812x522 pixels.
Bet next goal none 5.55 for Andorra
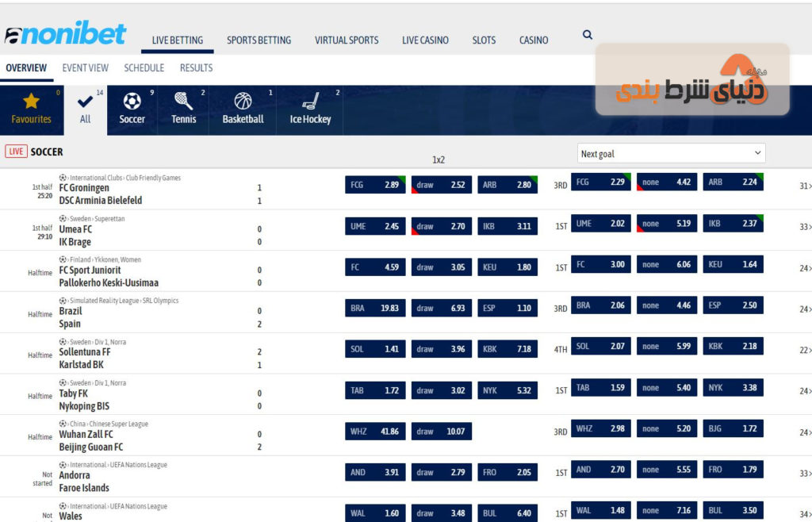click(667, 470)
